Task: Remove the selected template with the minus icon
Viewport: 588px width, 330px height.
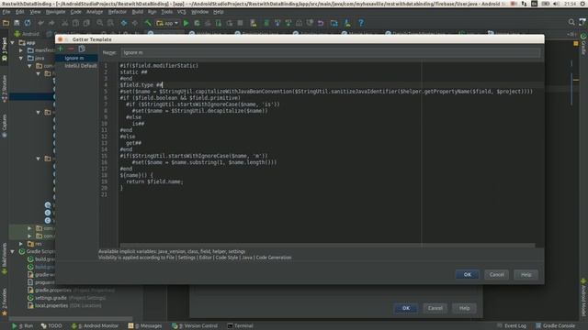Action: point(71,49)
